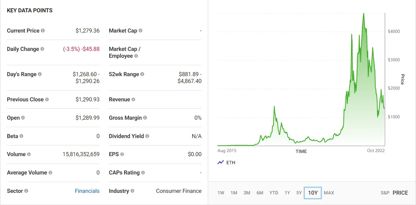Select the 5Y chart range

(299, 193)
